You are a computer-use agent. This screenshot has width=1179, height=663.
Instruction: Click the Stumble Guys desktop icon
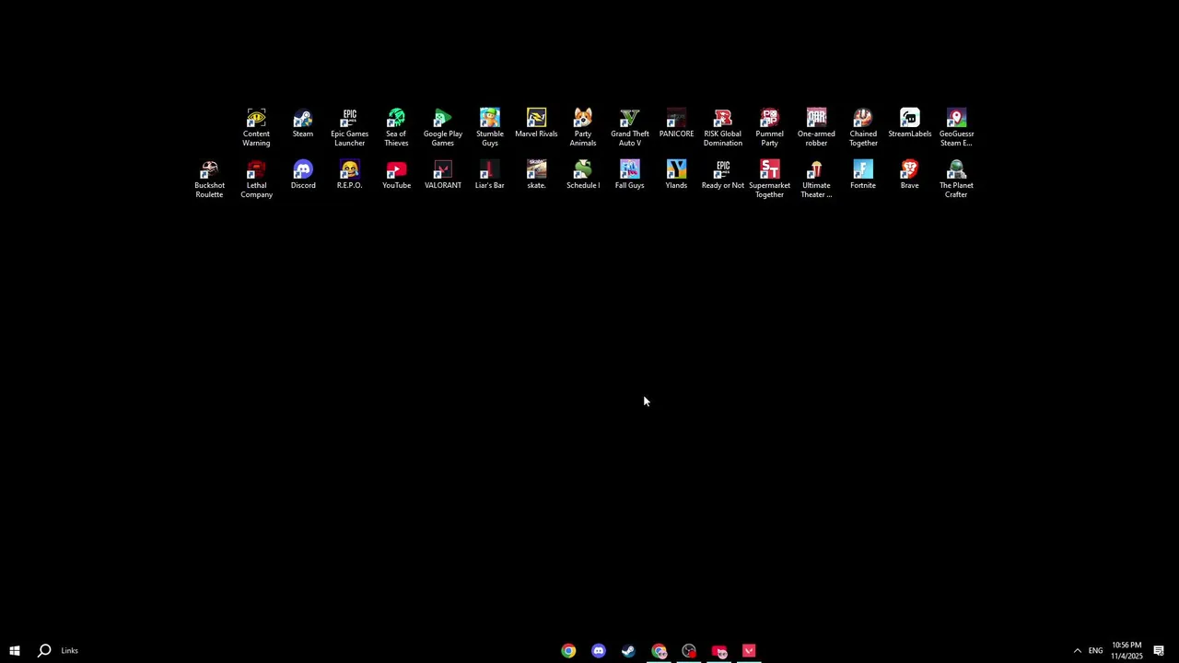pyautogui.click(x=490, y=127)
